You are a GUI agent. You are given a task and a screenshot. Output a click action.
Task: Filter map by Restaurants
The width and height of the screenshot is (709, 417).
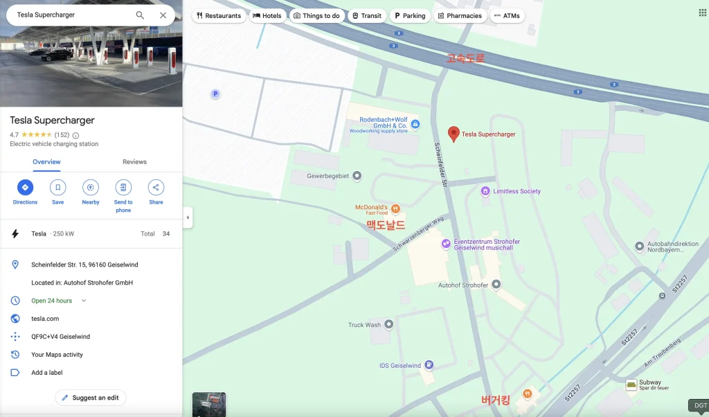point(219,16)
